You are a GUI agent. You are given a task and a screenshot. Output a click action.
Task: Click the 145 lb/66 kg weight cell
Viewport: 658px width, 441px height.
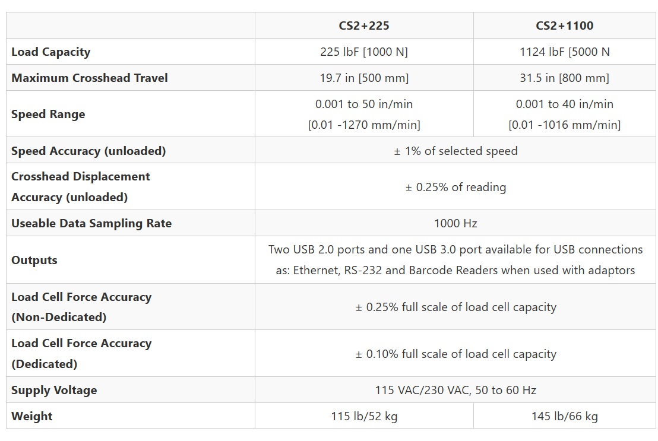pos(564,416)
